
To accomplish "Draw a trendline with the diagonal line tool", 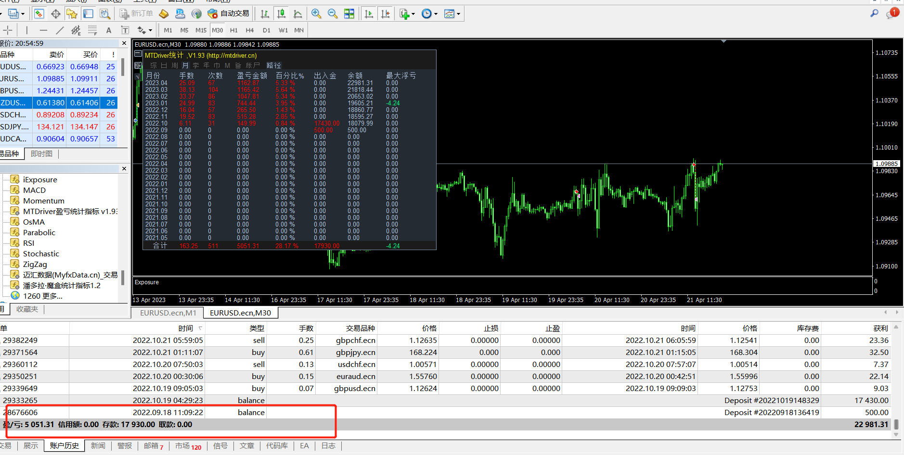I will 60,30.
